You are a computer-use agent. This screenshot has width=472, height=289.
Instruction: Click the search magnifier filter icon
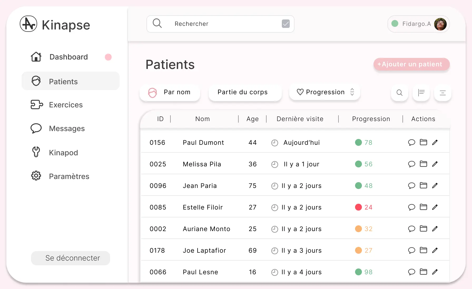point(399,93)
